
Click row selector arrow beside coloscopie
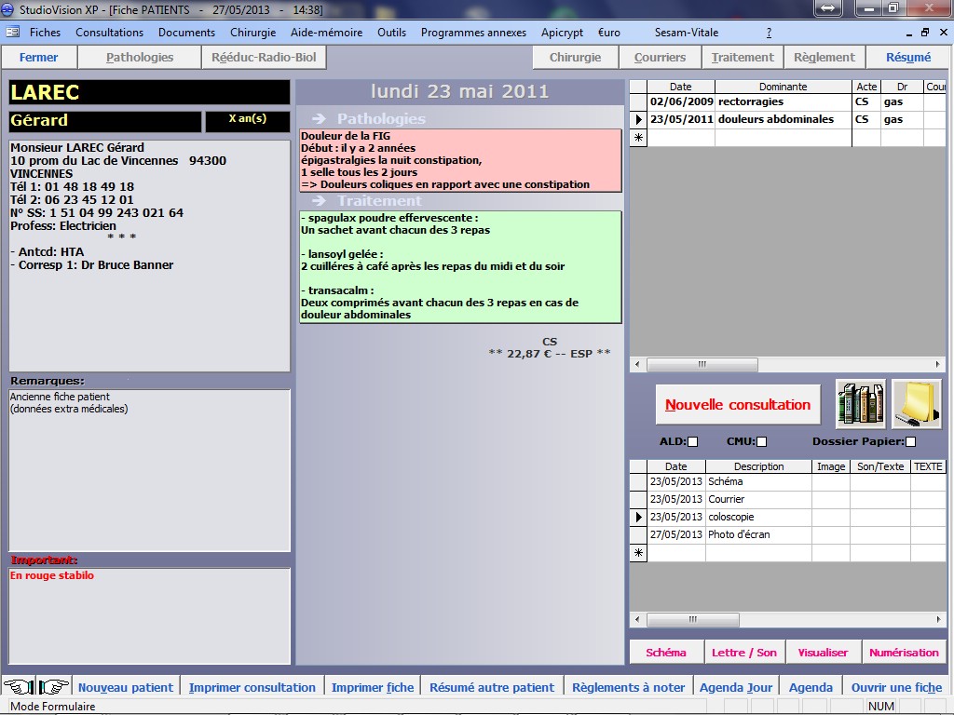[x=639, y=518]
